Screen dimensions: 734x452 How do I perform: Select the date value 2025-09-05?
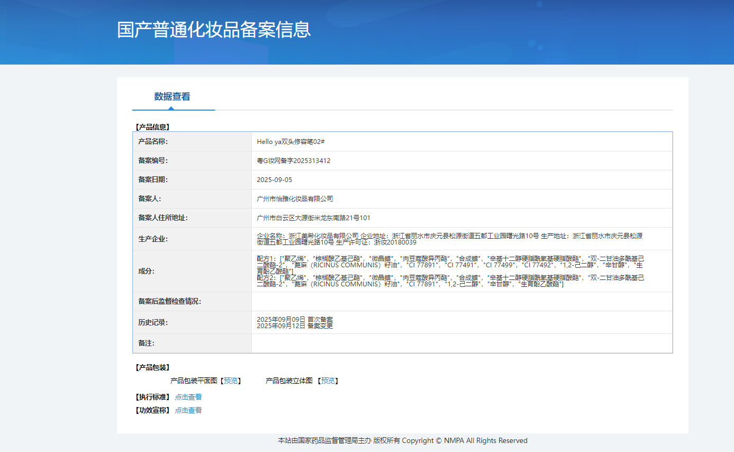click(x=274, y=179)
